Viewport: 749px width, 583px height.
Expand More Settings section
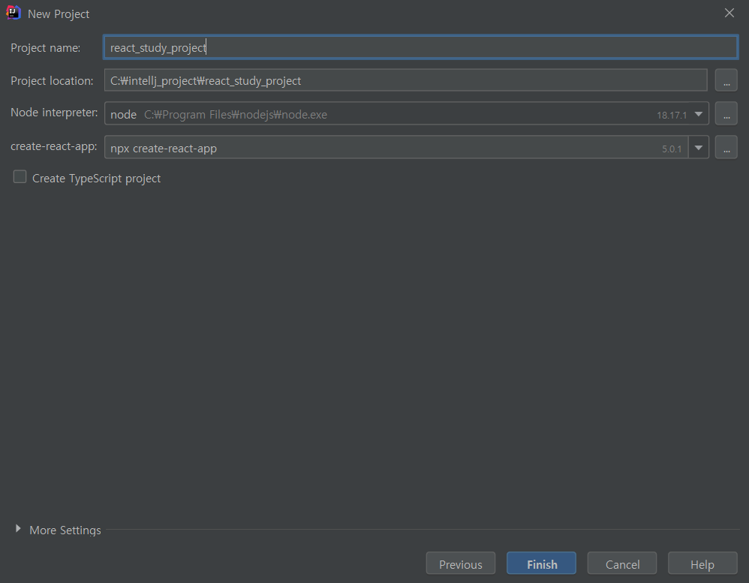(x=18, y=528)
